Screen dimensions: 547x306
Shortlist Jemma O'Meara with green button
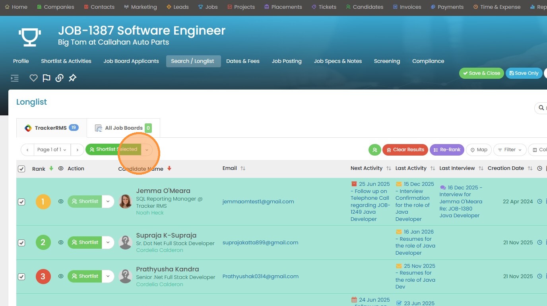pyautogui.click(x=85, y=201)
